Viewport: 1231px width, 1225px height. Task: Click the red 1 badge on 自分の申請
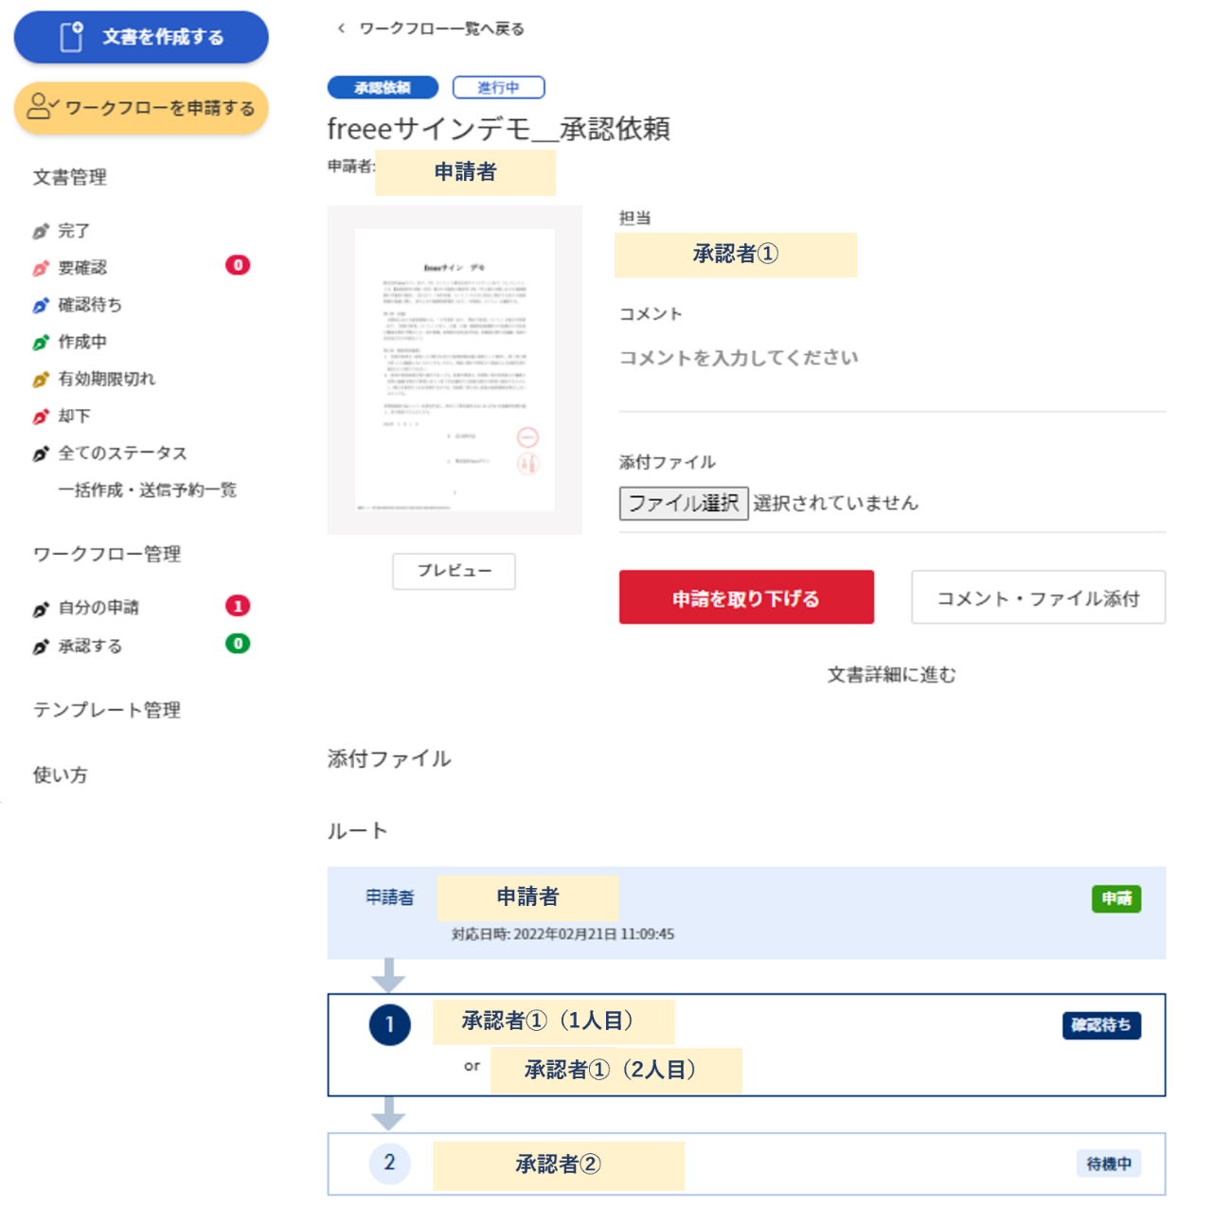coord(238,606)
